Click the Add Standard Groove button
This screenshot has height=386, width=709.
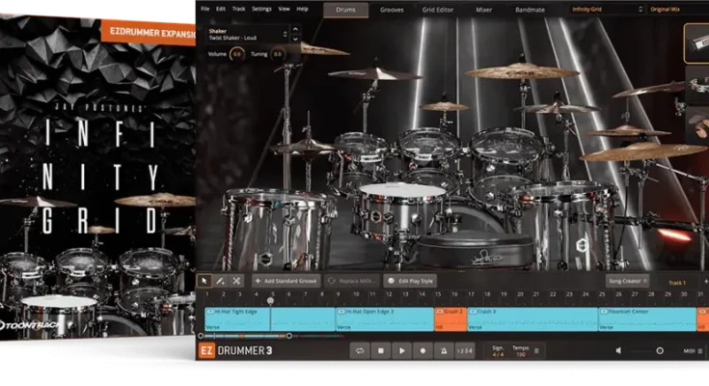pos(285,281)
